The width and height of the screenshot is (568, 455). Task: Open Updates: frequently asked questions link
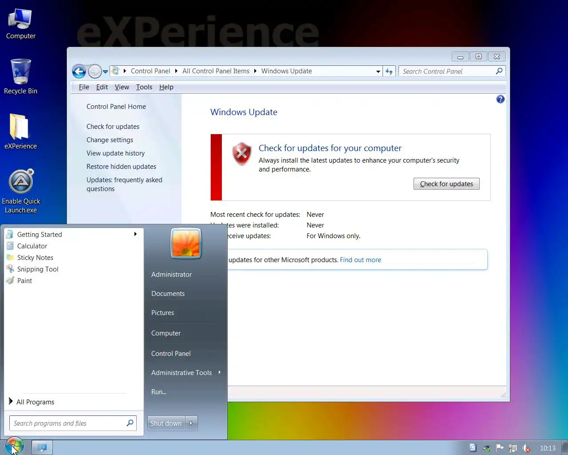point(124,184)
